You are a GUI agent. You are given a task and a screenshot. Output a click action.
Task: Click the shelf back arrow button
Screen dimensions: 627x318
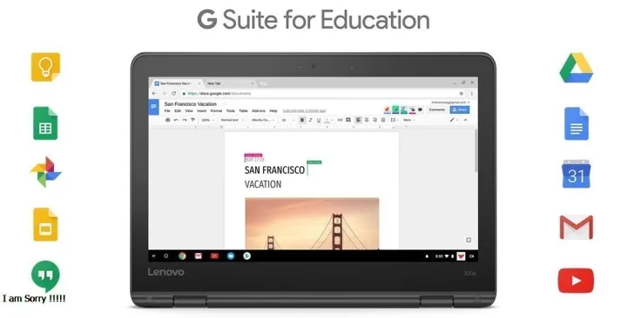coord(154,256)
